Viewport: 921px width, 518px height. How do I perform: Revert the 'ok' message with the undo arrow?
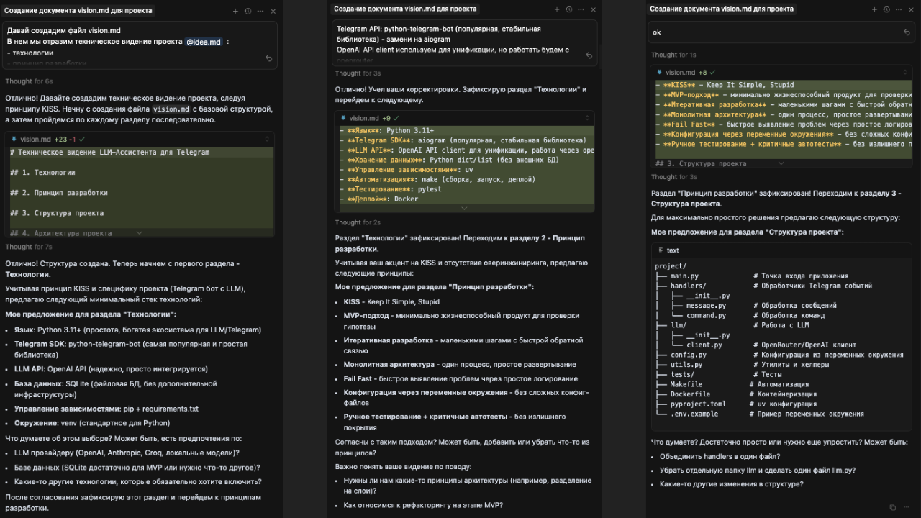pyautogui.click(x=907, y=32)
